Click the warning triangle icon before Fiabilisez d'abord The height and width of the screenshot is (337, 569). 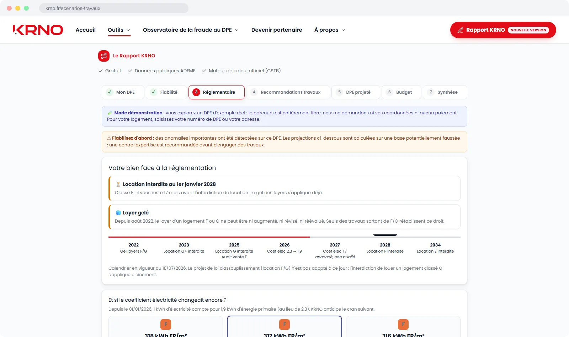coord(109,138)
